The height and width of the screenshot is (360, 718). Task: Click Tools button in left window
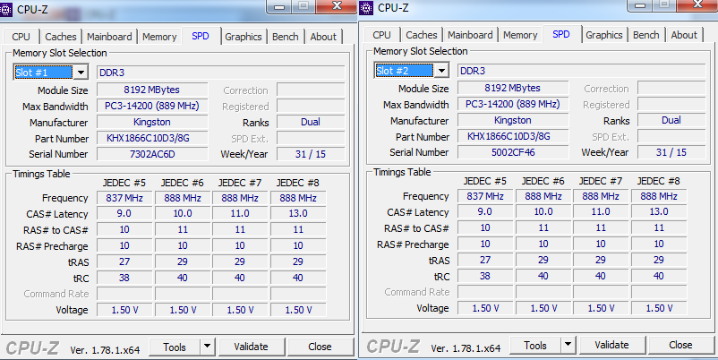tap(175, 347)
